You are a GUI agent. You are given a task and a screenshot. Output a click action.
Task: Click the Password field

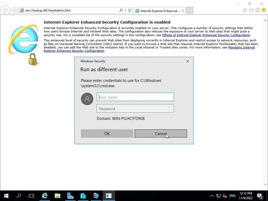coord(135,109)
